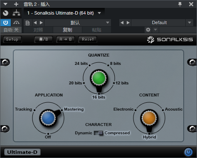The image size is (197, 158).
Task: Toggle the sidechain icon
Action: (x=16, y=22)
